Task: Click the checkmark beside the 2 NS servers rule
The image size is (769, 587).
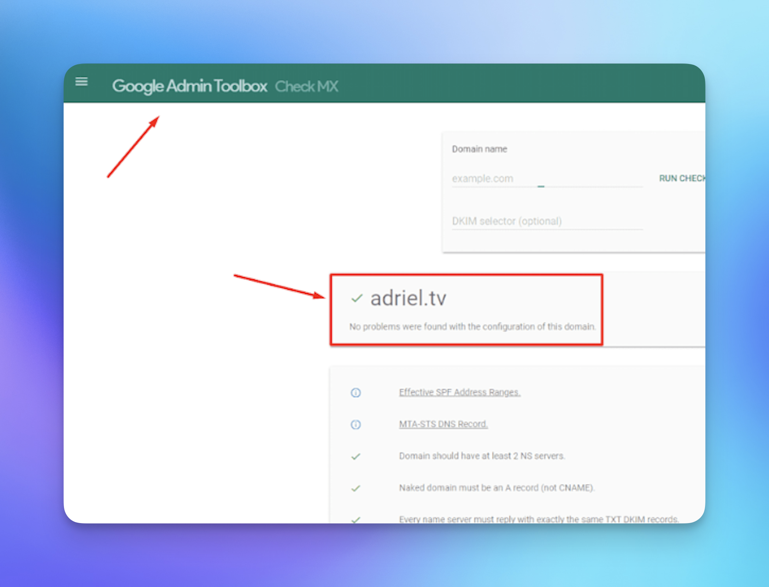Action: coord(356,456)
